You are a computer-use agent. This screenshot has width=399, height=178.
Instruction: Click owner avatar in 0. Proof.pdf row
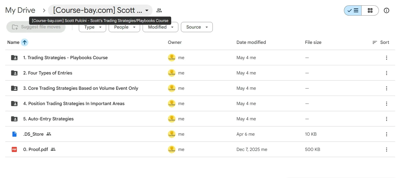(x=172, y=149)
